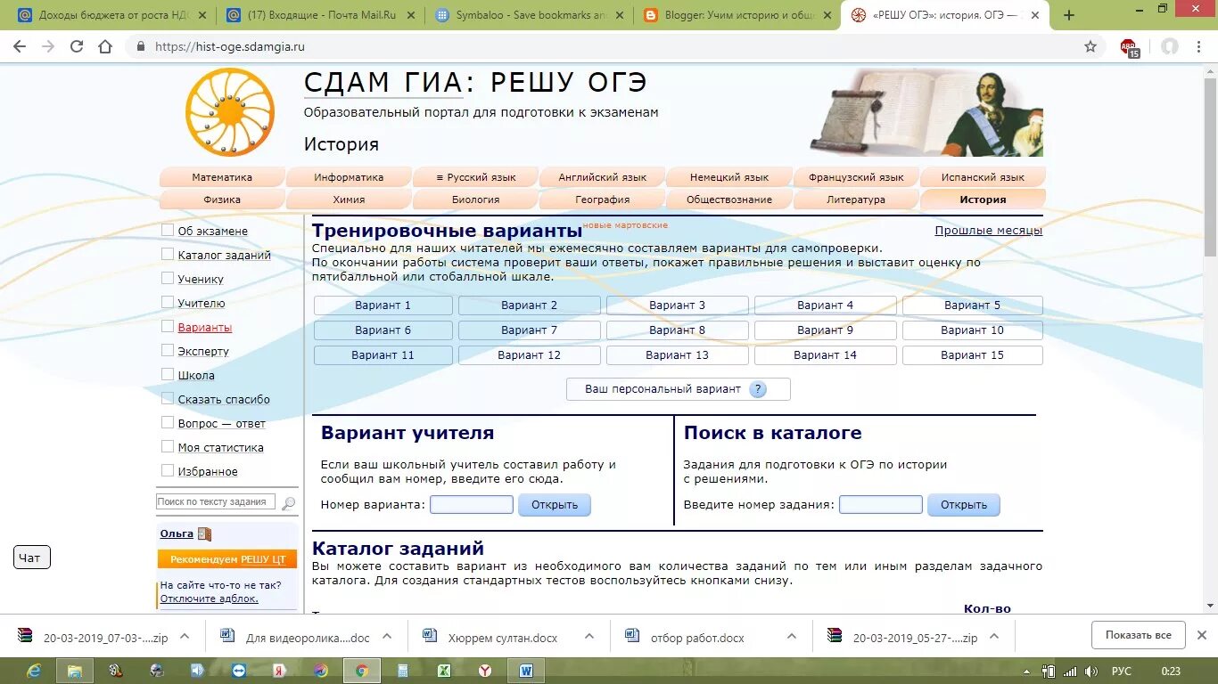This screenshot has height=684, width=1218.
Task: Click Показать все downloads button
Action: coord(1139,635)
